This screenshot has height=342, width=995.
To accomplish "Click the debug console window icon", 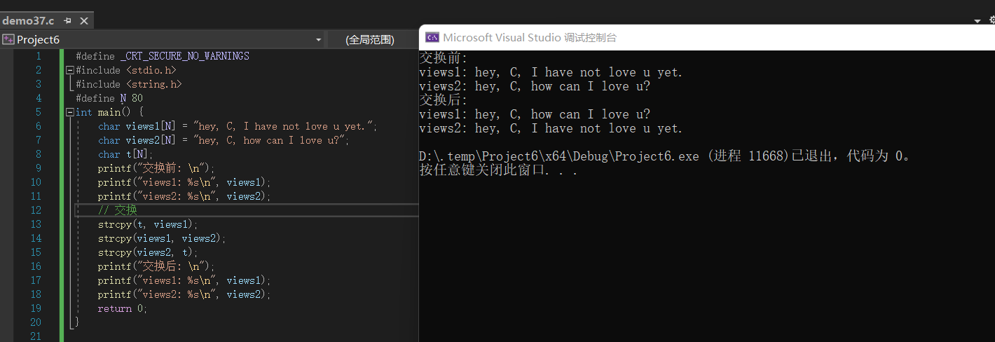I will [432, 38].
